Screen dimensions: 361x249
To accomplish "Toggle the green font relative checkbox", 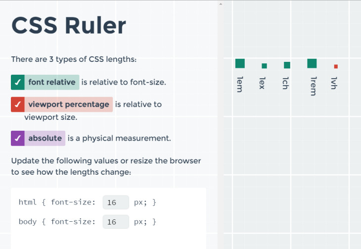I will pyautogui.click(x=18, y=82).
